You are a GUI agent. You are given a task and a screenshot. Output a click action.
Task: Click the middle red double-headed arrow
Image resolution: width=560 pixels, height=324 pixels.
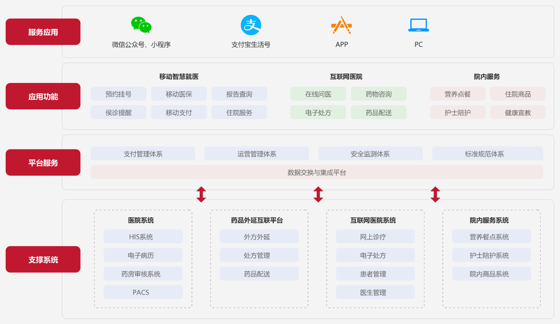(x=318, y=194)
